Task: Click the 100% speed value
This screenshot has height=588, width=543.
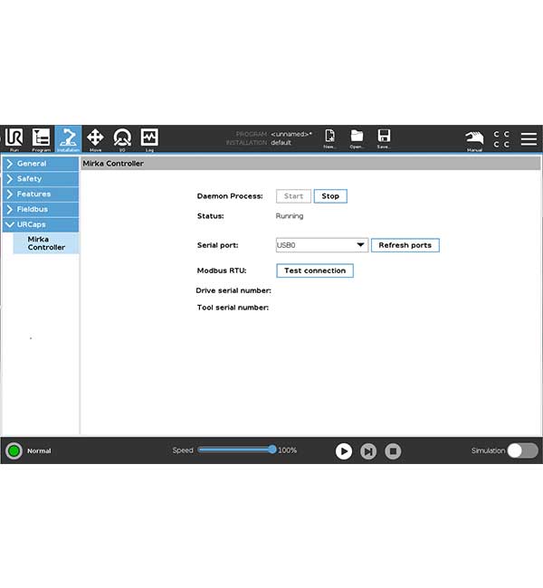Action: pos(287,450)
